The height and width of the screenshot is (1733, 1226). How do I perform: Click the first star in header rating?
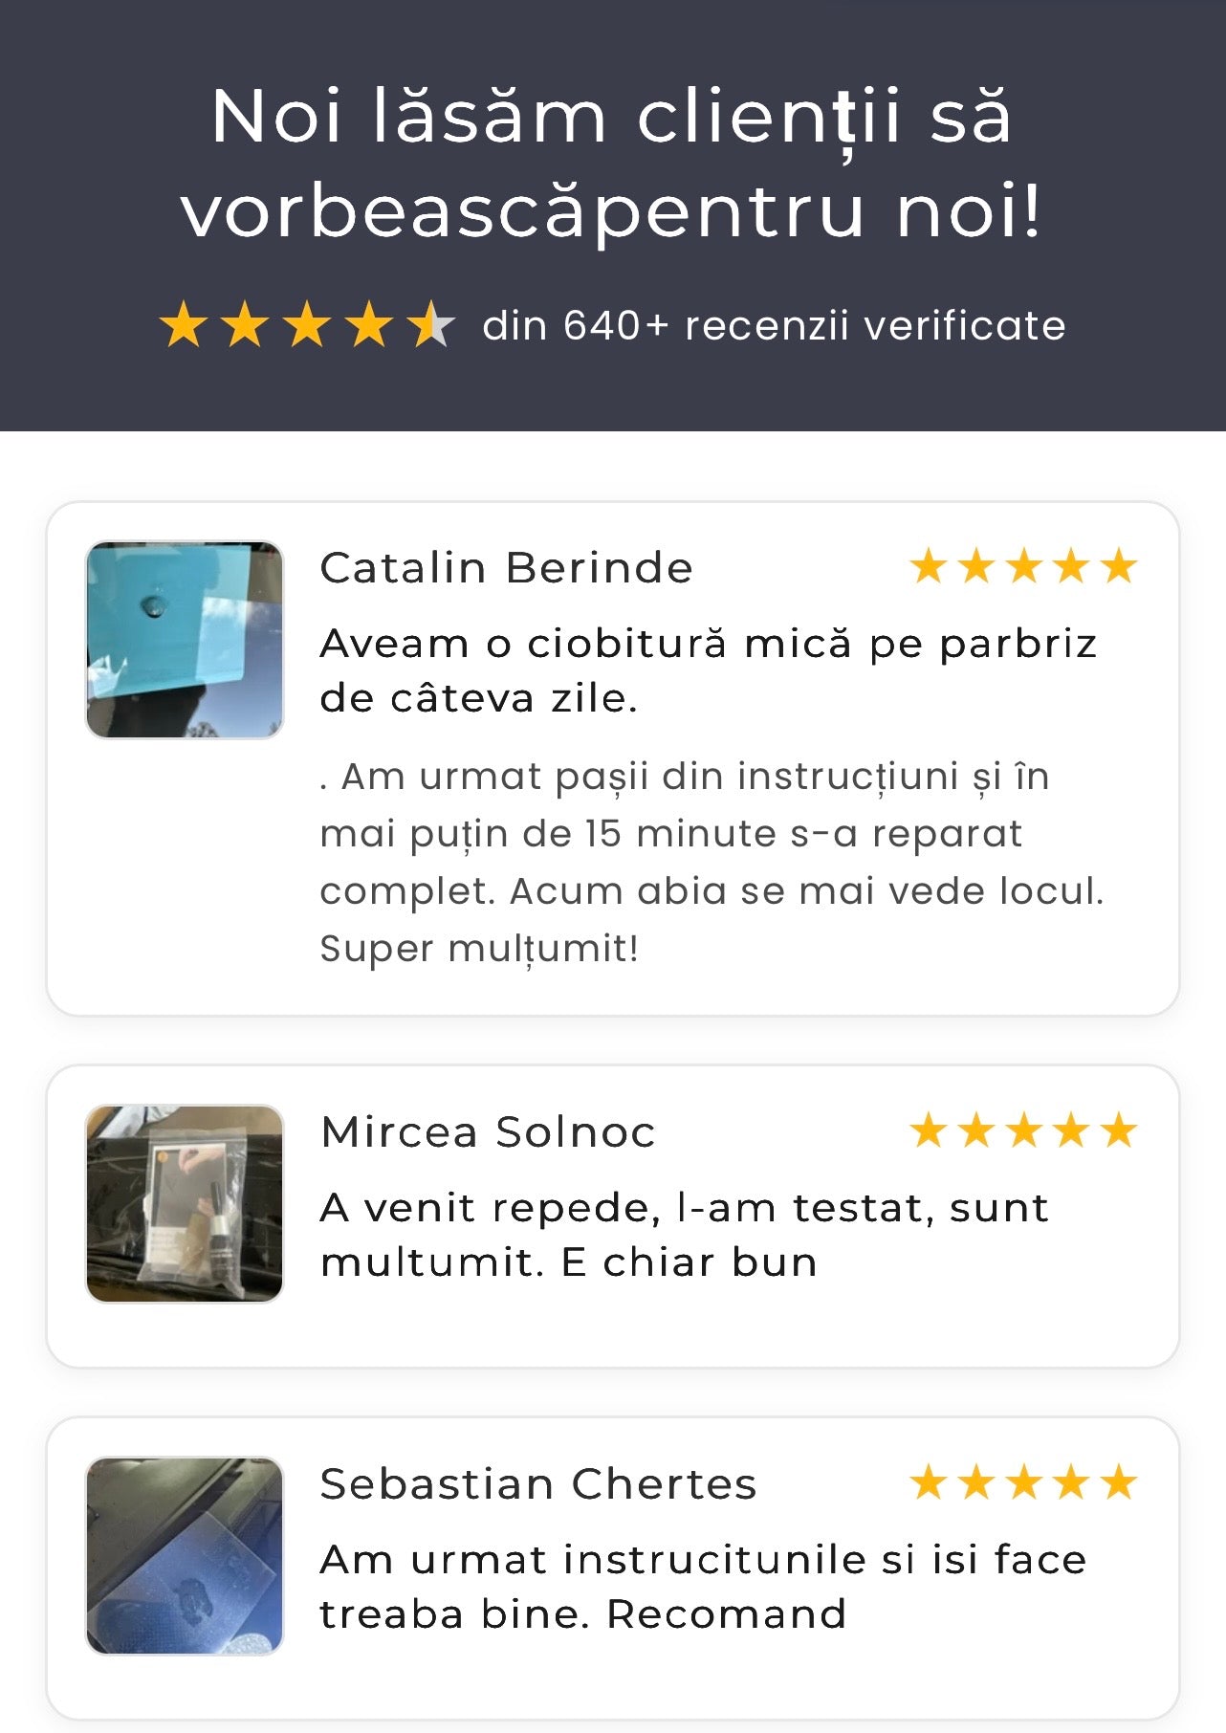(x=183, y=325)
